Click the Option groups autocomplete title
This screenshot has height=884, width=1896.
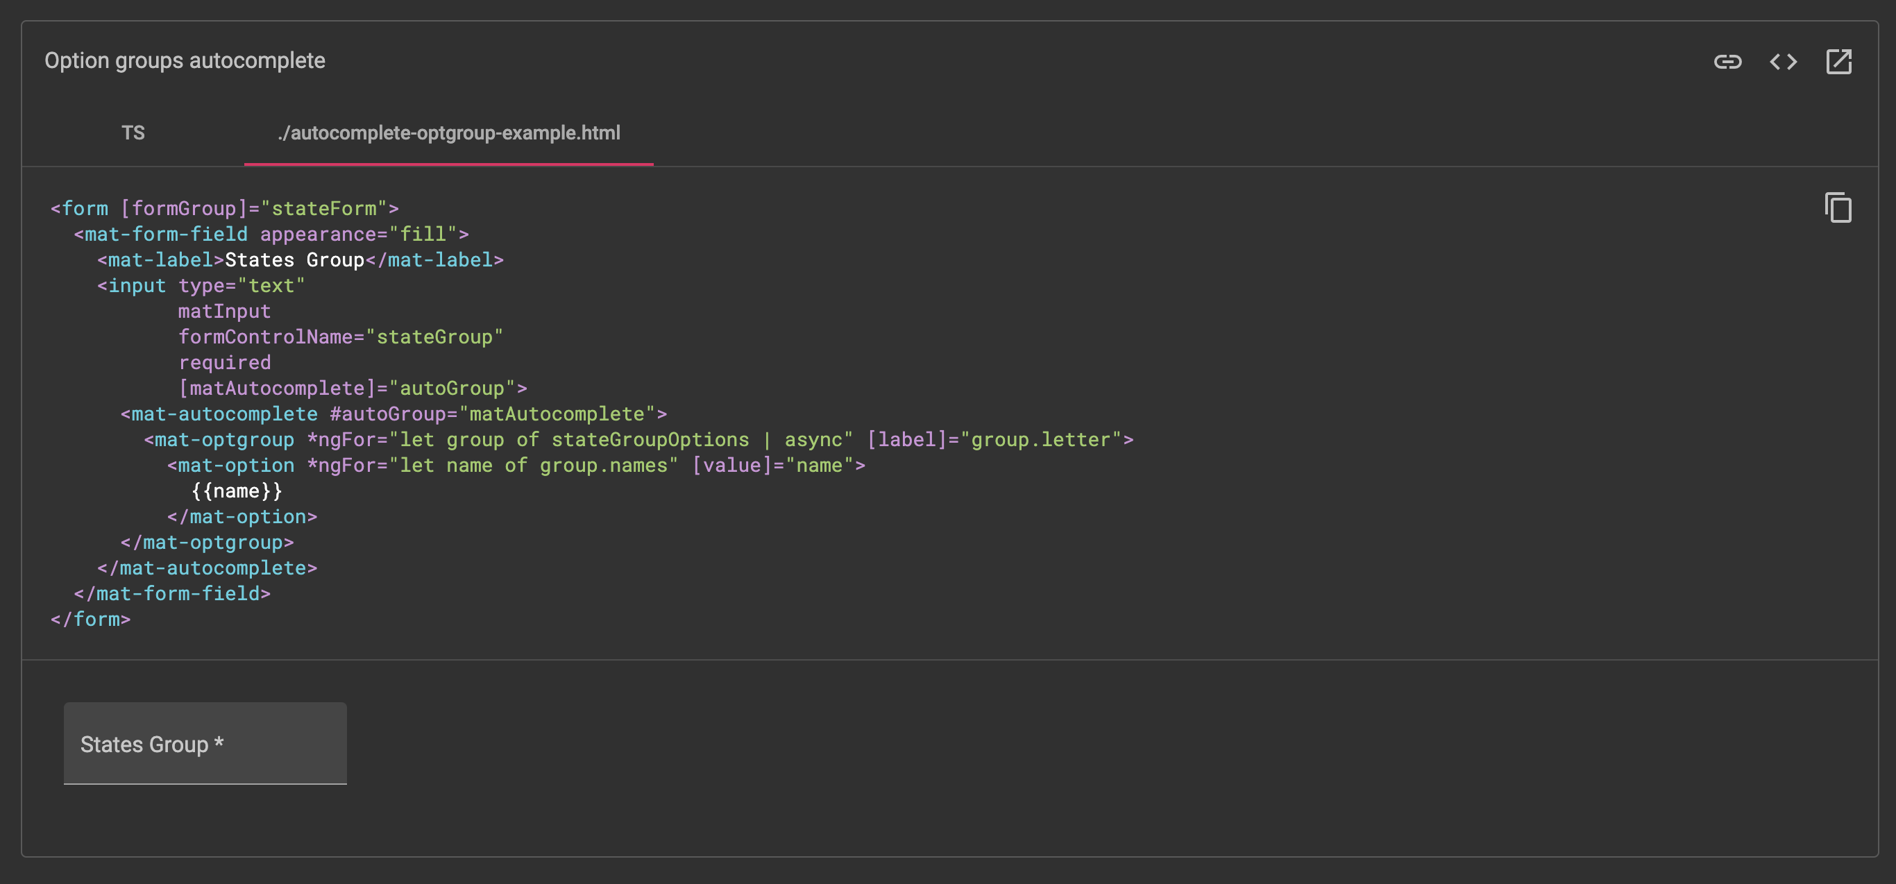pyautogui.click(x=185, y=60)
